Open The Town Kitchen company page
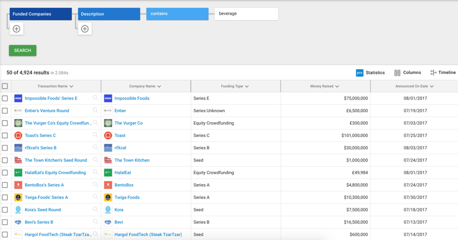Viewport: 458px width, 240px height. 132,160
